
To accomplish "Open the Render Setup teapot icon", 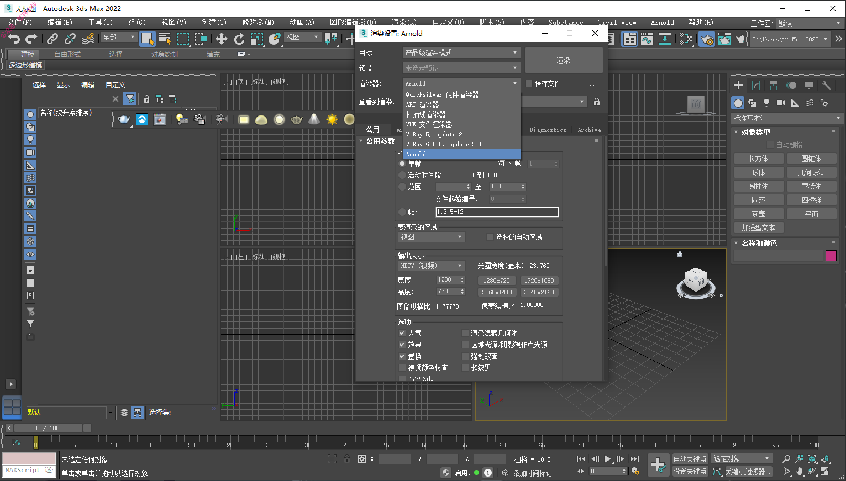I will click(x=706, y=39).
